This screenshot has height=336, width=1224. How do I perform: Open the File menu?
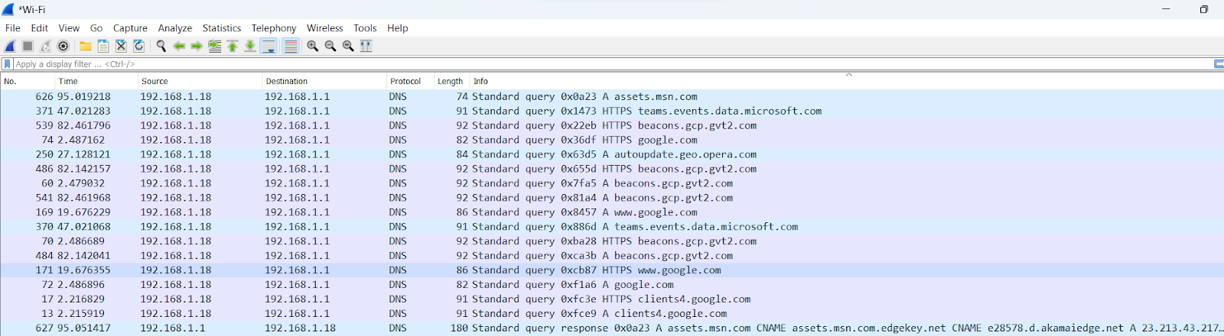coord(13,28)
